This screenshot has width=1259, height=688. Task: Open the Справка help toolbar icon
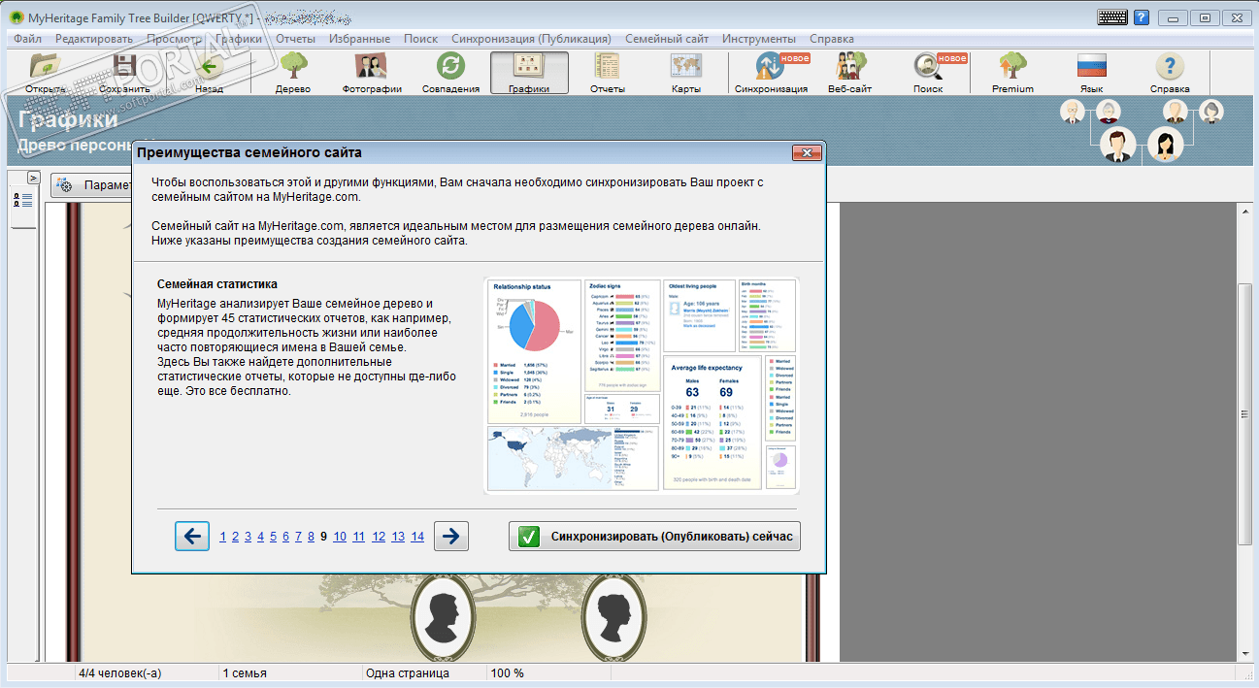1170,73
